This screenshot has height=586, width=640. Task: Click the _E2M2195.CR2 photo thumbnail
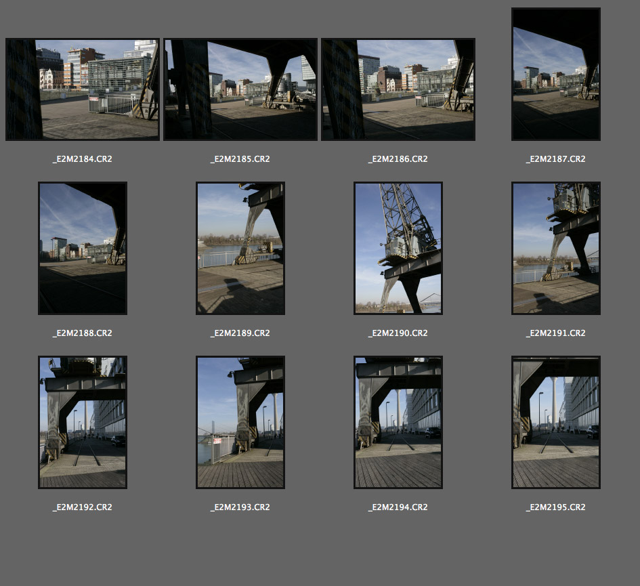[x=556, y=422]
